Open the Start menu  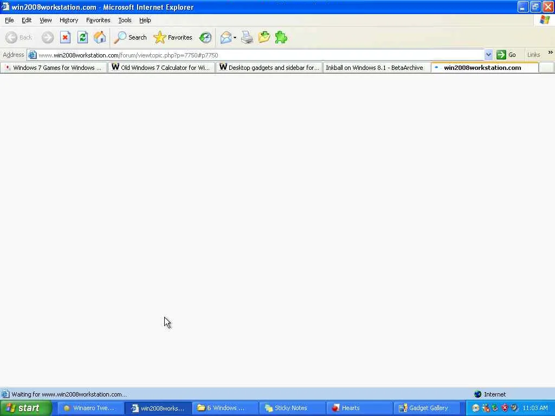(25, 408)
